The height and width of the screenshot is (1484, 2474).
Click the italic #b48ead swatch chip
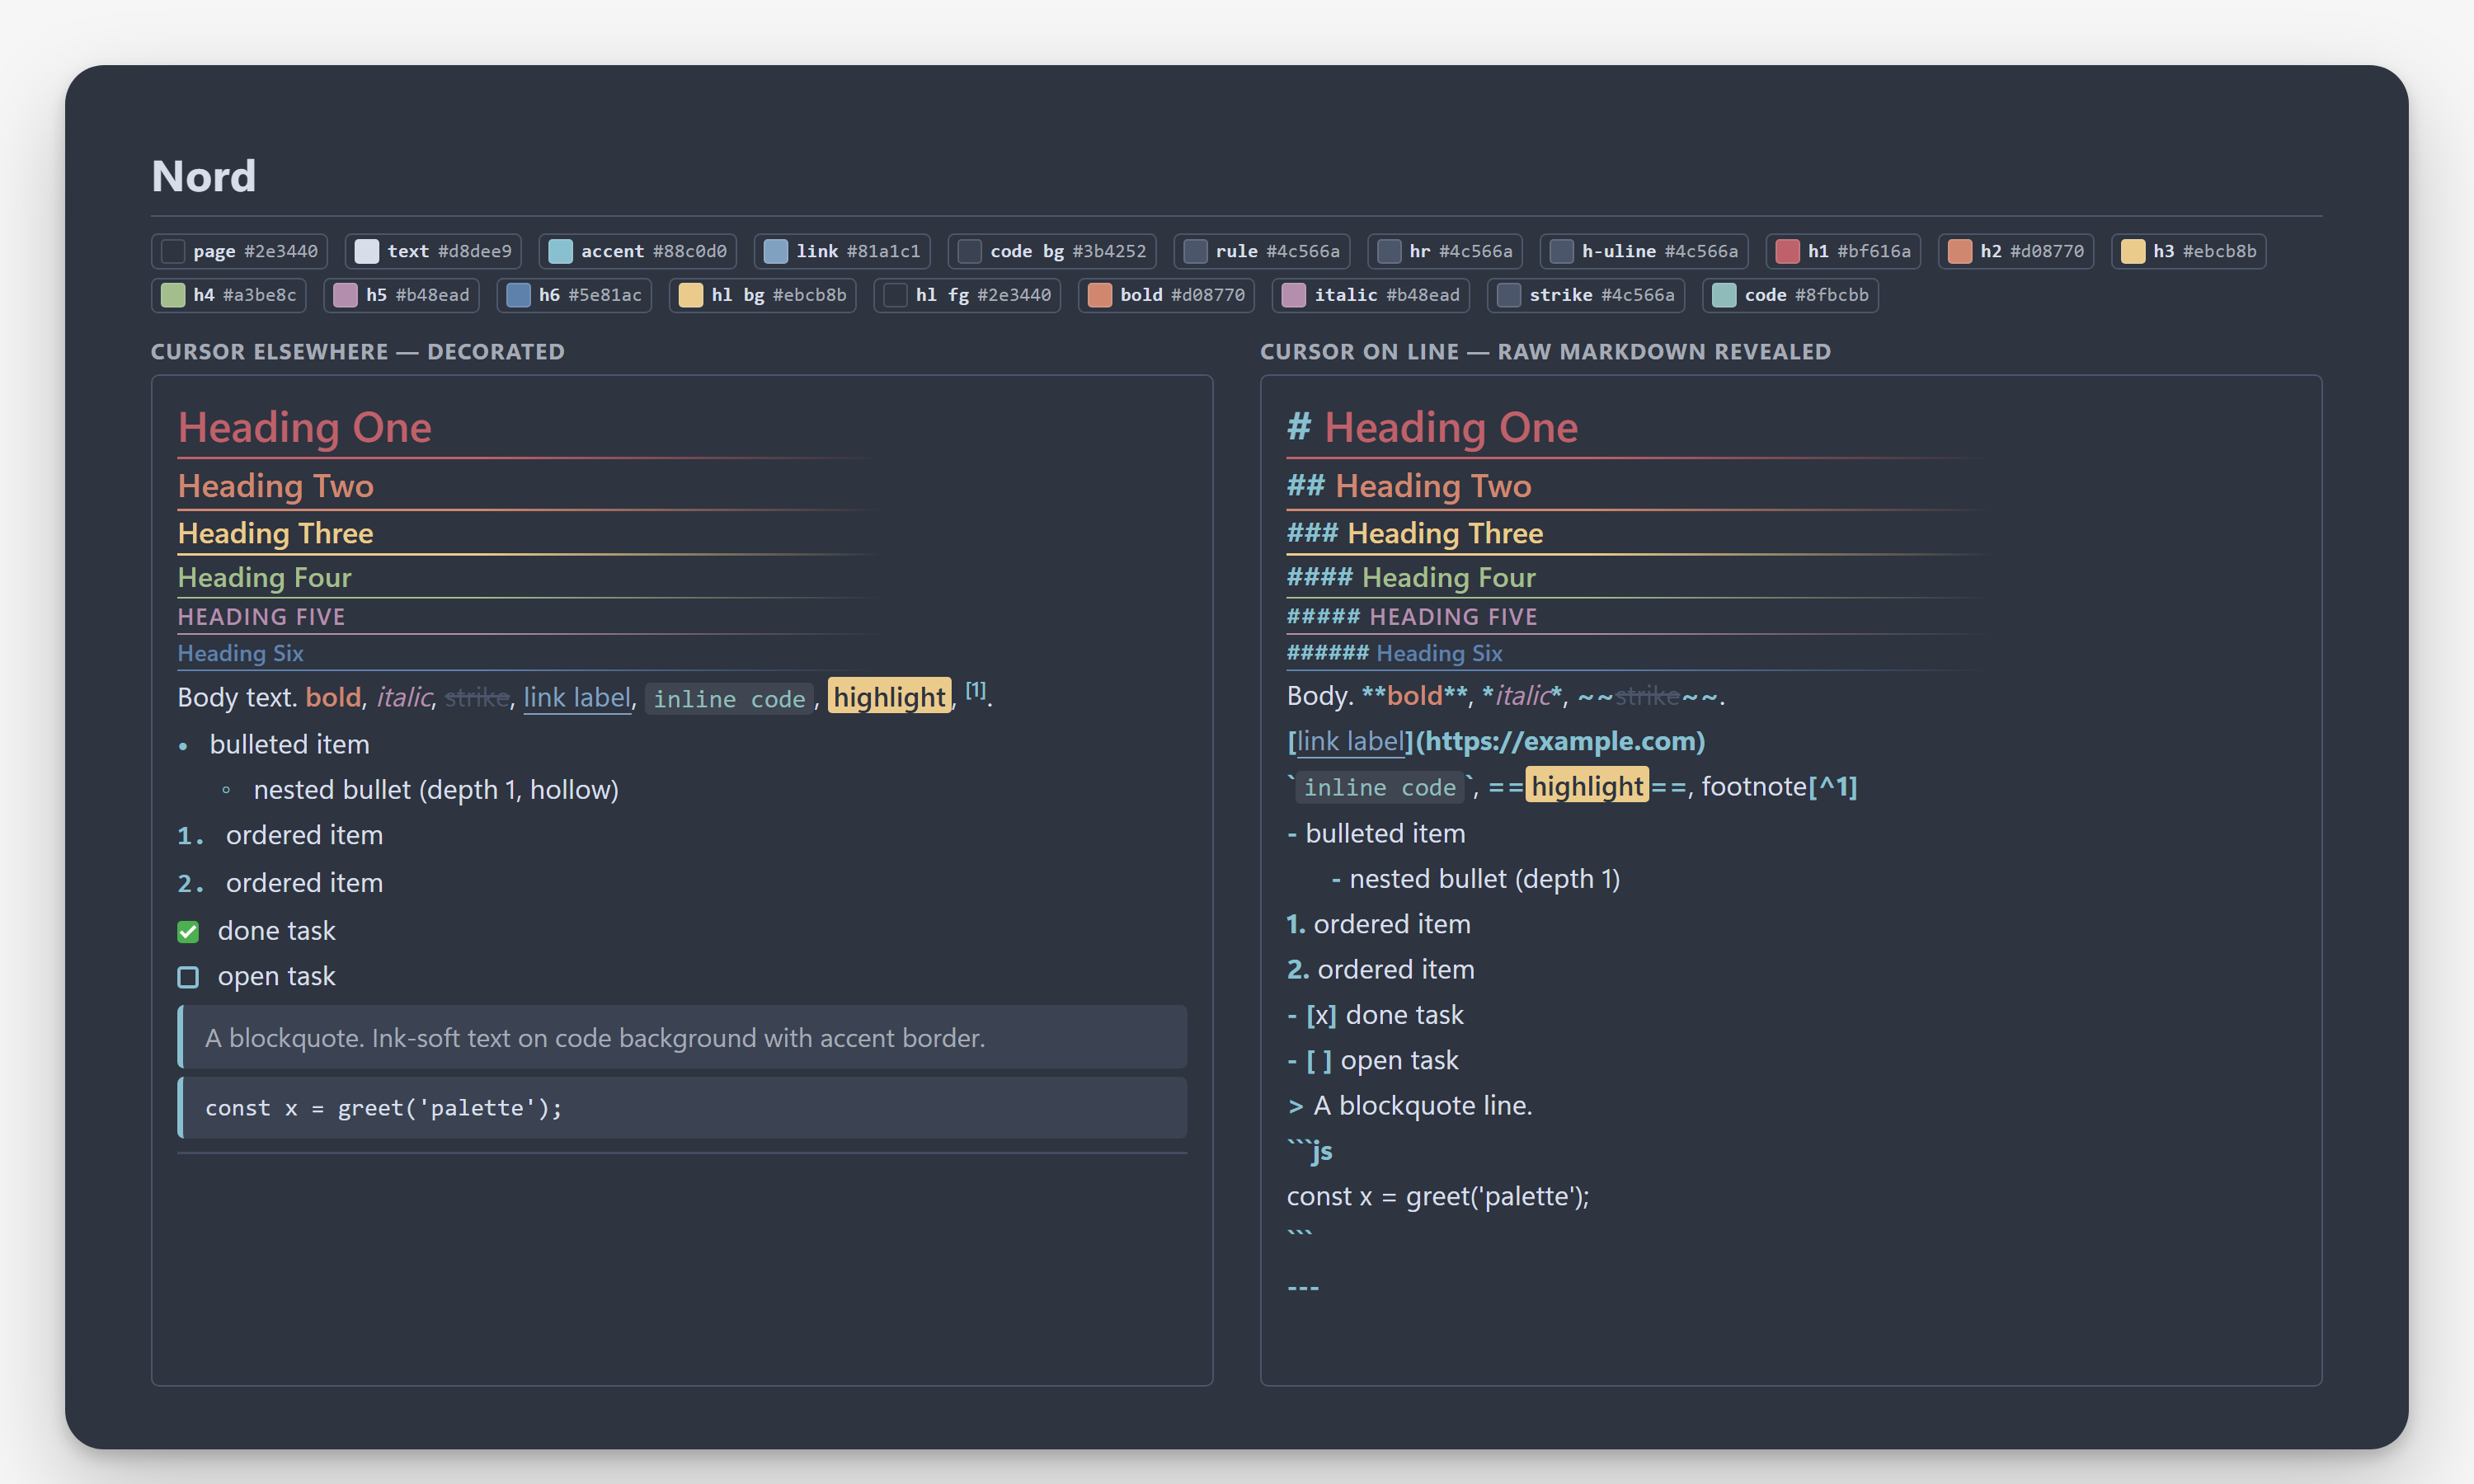tap(1371, 295)
